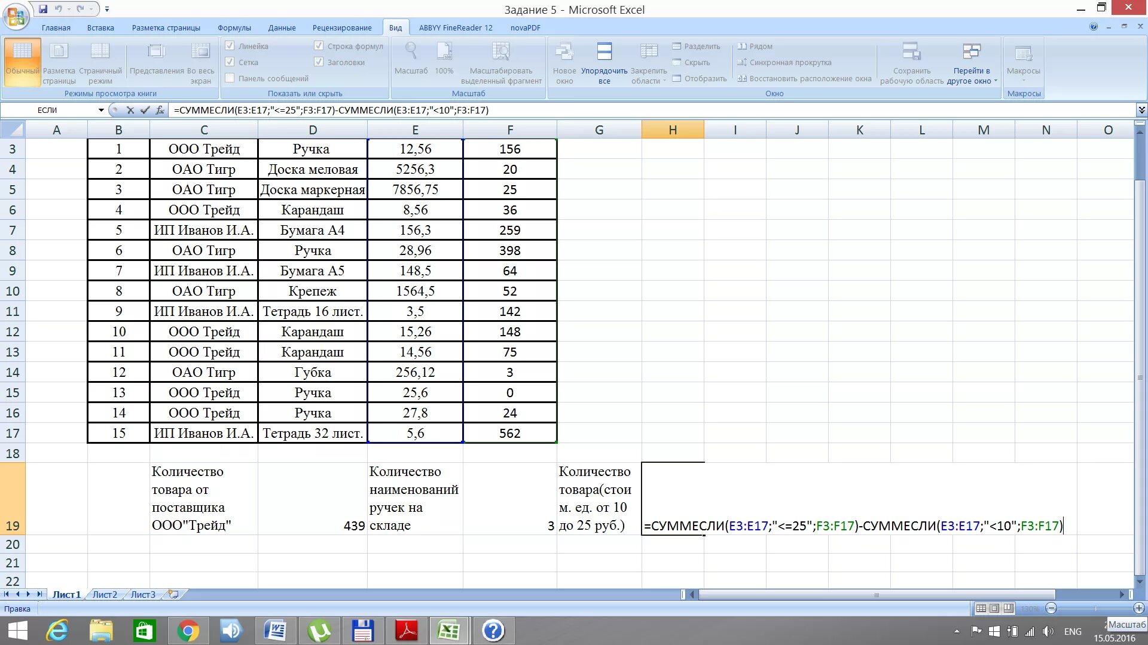This screenshot has height=645, width=1148.
Task: Expand the formula bar
Action: 1141,110
